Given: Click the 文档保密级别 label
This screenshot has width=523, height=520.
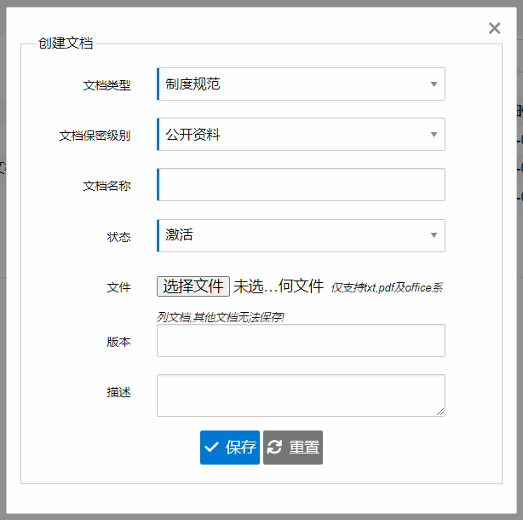Looking at the screenshot, I should pos(95,136).
